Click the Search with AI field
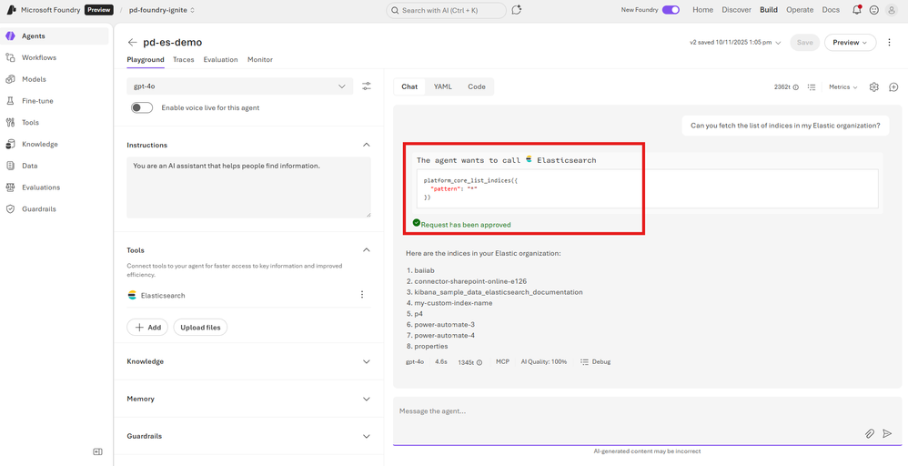The image size is (908, 466). pyautogui.click(x=447, y=10)
